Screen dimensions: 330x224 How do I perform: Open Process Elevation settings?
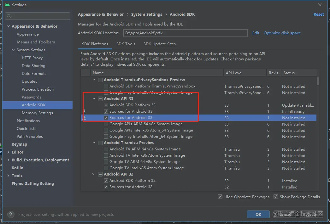click(38, 89)
